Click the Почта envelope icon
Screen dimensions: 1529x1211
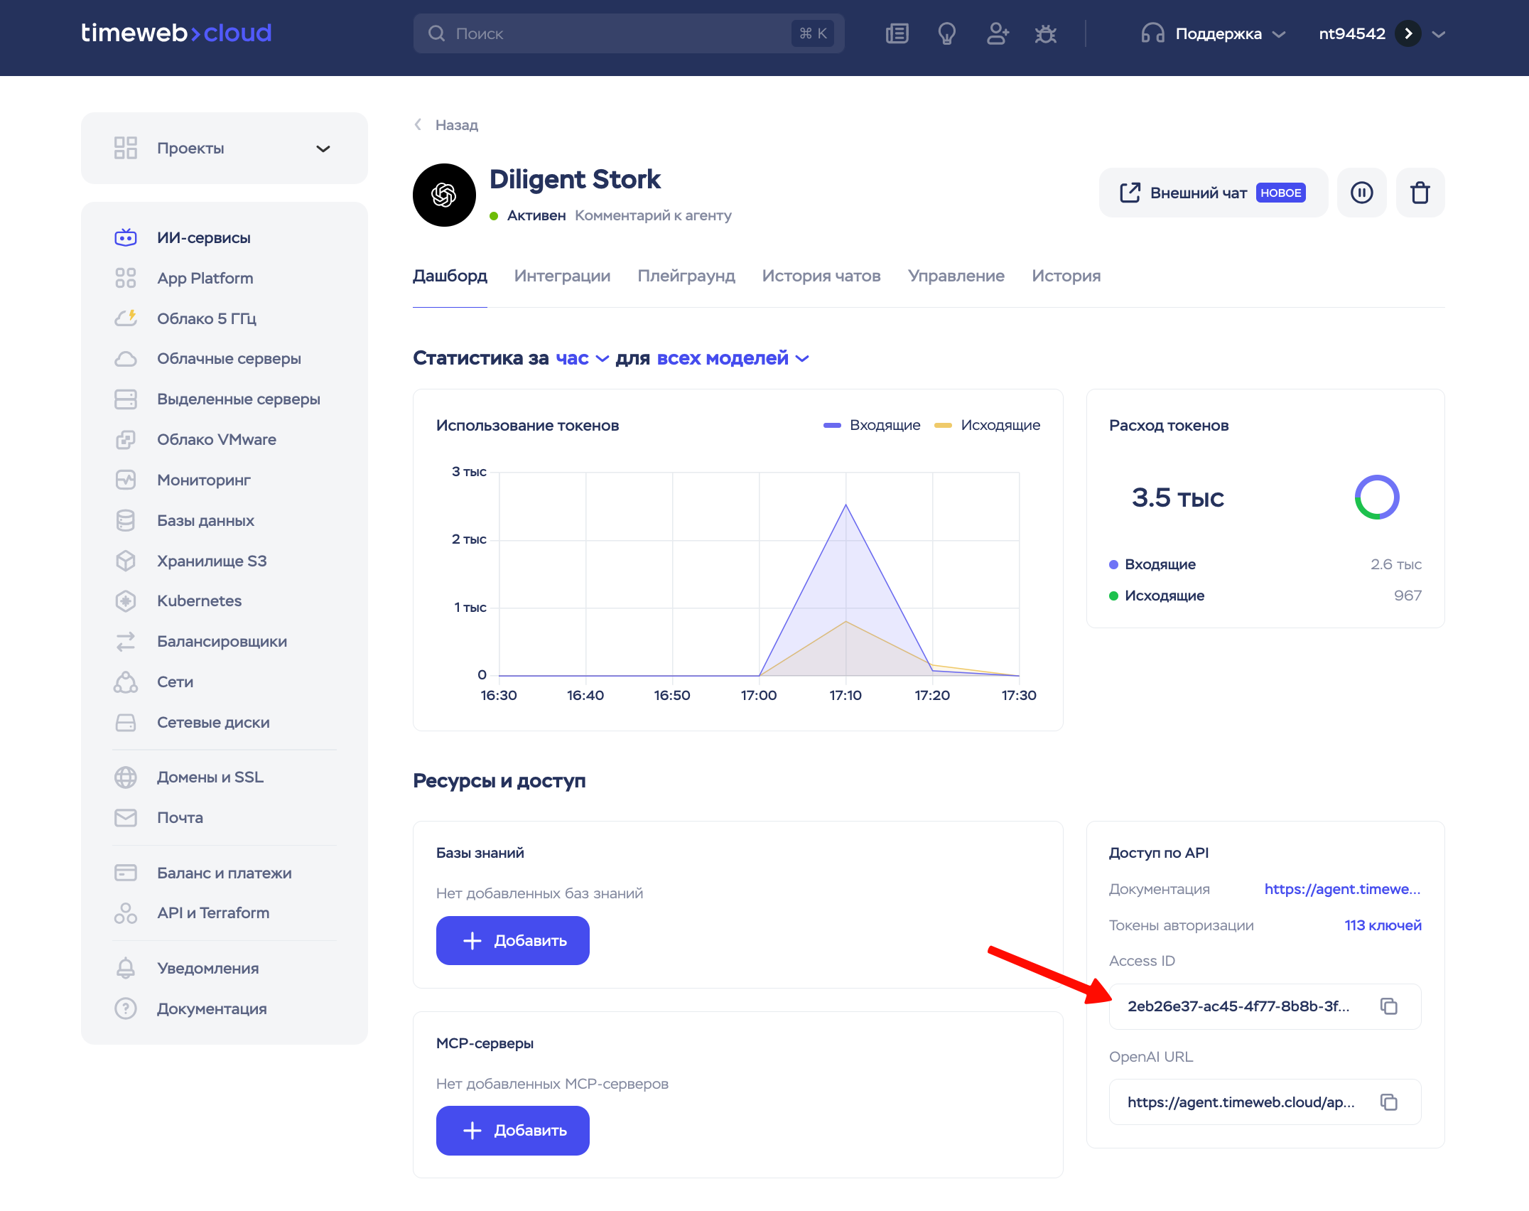[126, 818]
